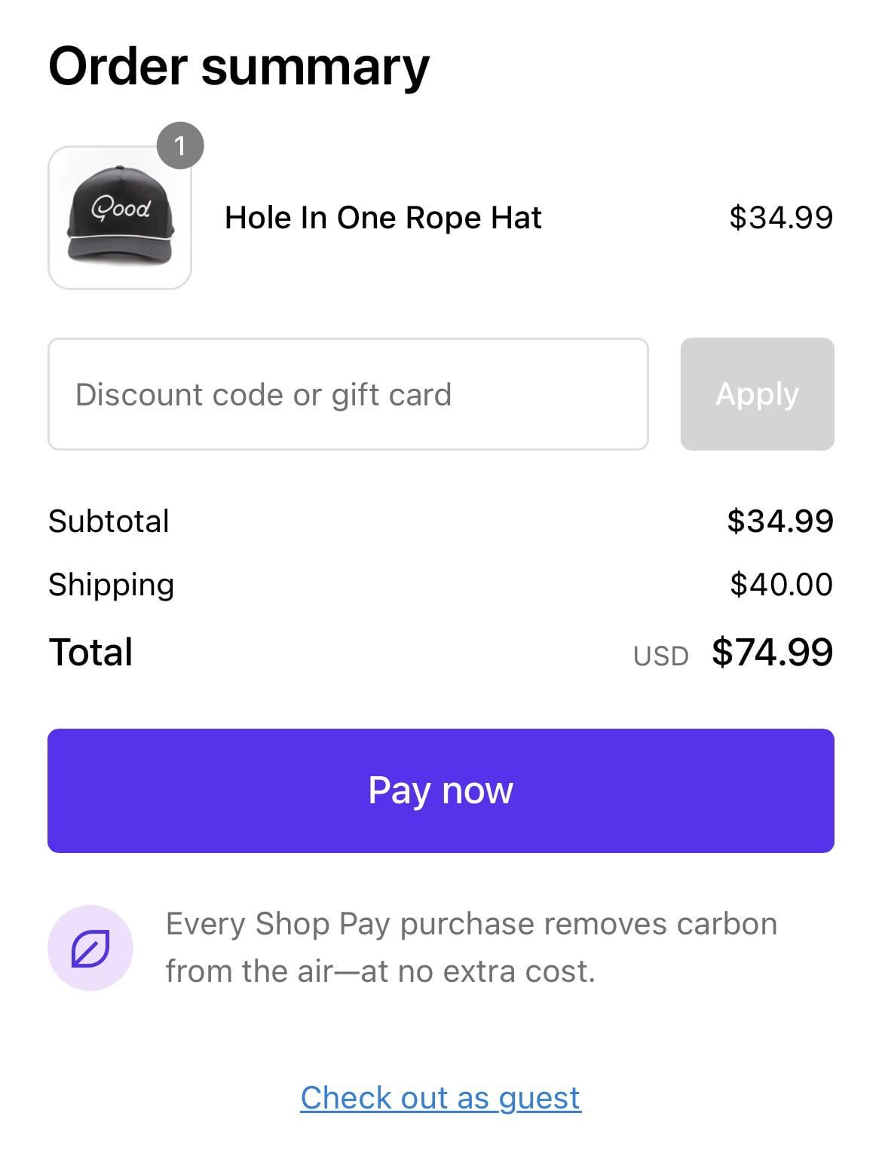Click the purple Pay now button
The height and width of the screenshot is (1165, 882).
point(441,790)
